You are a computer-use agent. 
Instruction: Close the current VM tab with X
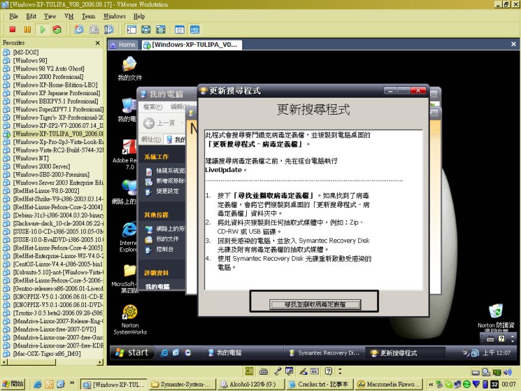tap(513, 44)
